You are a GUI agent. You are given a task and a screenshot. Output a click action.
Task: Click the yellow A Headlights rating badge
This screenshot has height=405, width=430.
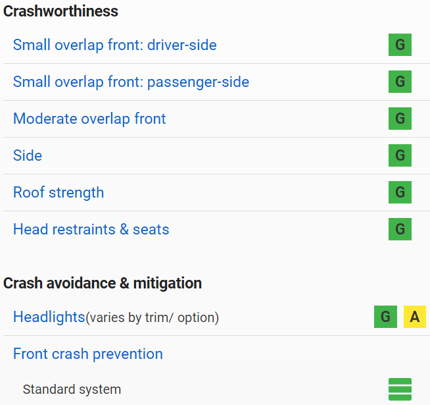tap(415, 317)
